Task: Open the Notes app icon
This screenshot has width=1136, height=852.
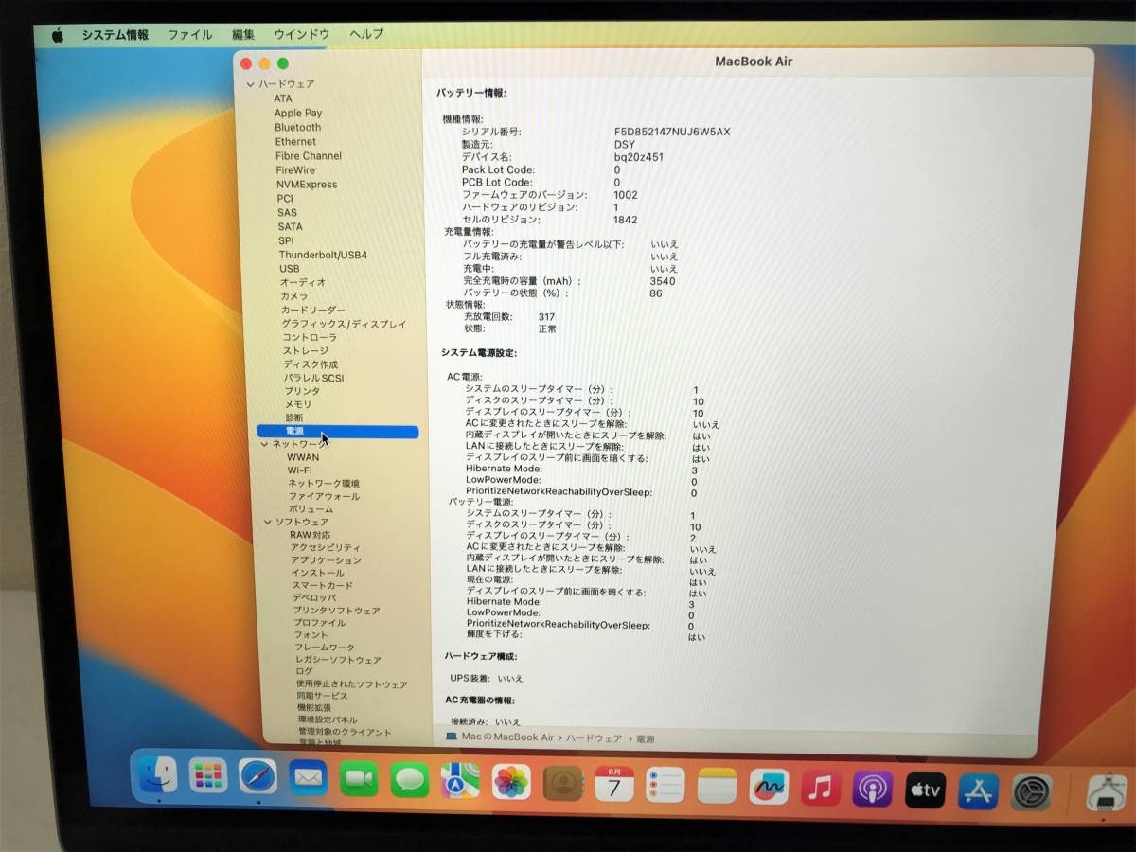Action: coord(717,786)
